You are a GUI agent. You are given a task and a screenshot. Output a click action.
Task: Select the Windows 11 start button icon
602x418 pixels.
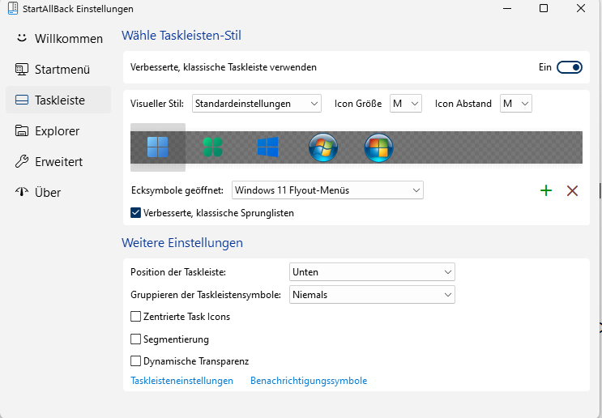(158, 147)
